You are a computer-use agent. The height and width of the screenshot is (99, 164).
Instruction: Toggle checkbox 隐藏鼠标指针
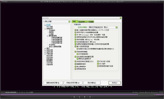[75, 64]
